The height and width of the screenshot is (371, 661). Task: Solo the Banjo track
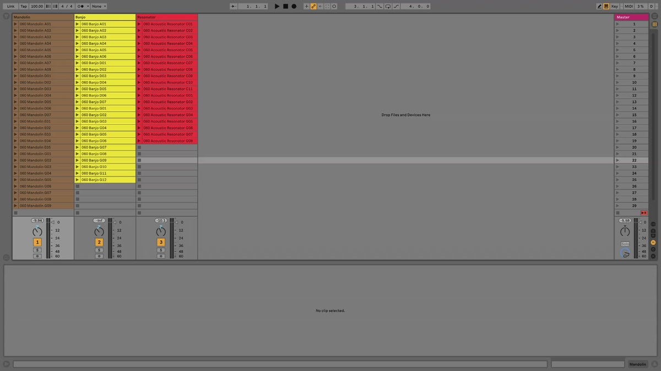click(x=99, y=250)
